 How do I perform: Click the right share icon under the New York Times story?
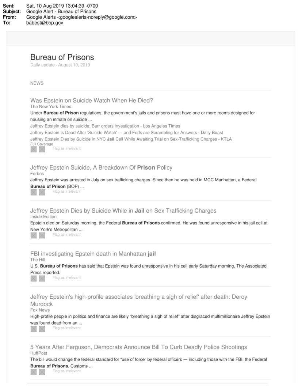pyautogui.click(x=42, y=149)
